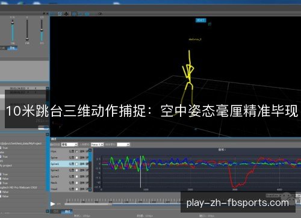
Task: Toggle the 位置 checkbox in the Spine1 row
Action: point(76,164)
